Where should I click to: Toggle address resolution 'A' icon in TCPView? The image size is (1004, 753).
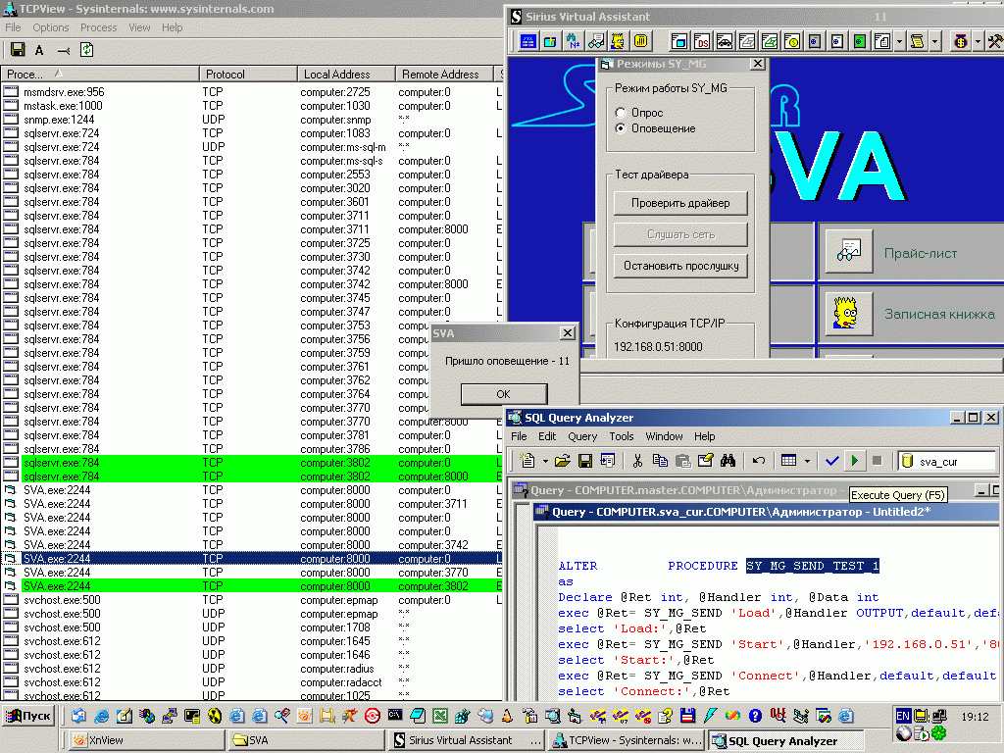pos(39,50)
